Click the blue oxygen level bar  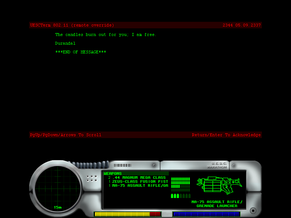pos(206,214)
